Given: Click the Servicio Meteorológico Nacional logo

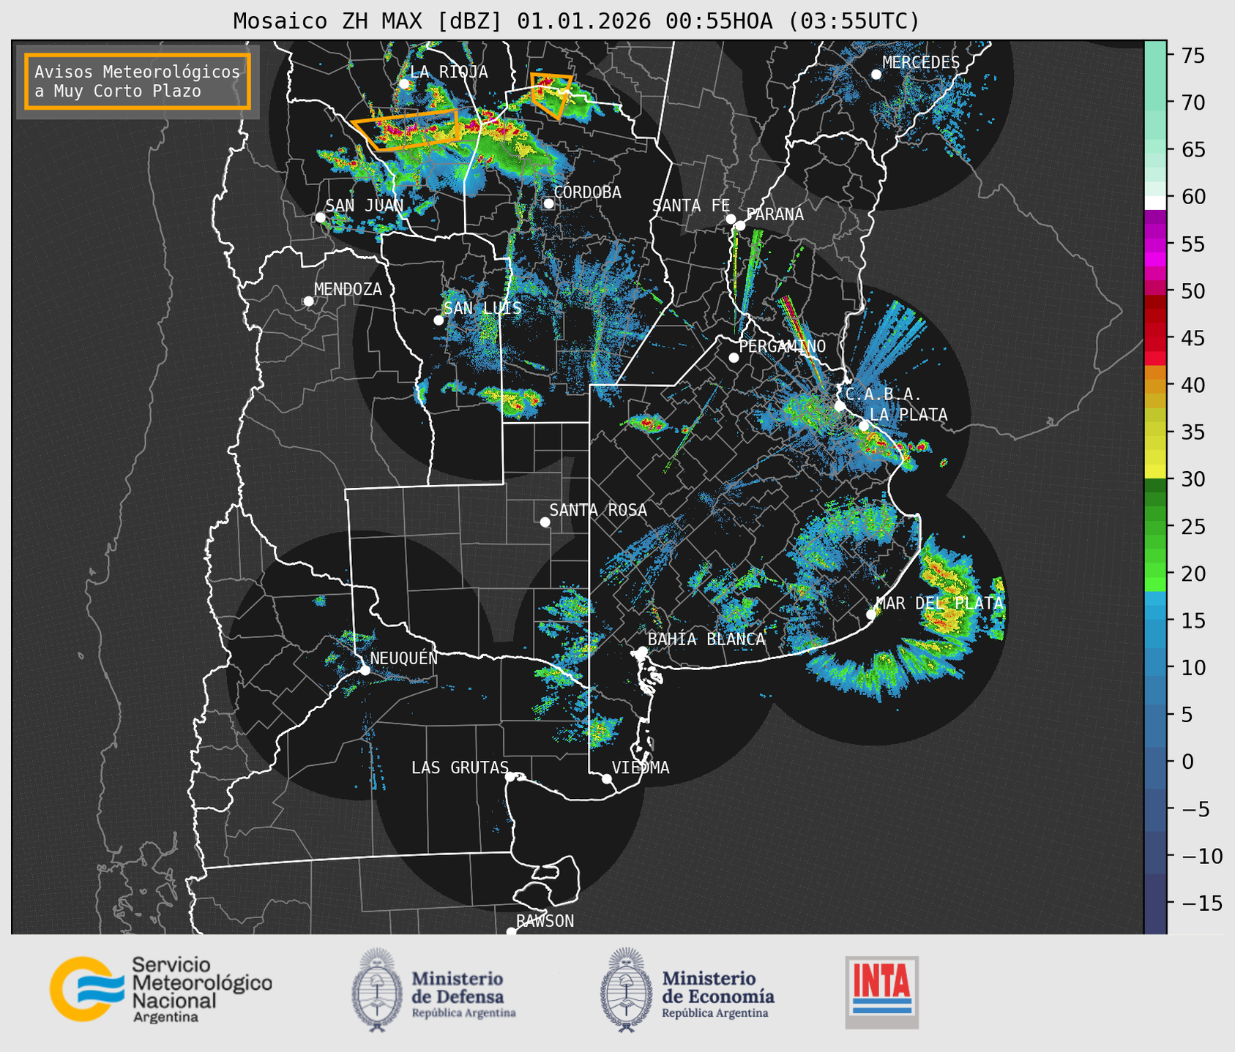Looking at the screenshot, I should tap(160, 989).
